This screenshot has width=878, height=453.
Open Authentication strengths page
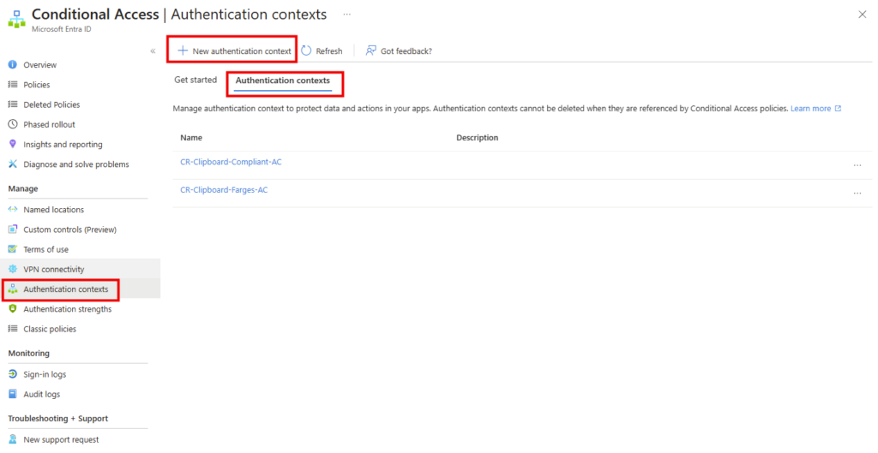(x=67, y=309)
